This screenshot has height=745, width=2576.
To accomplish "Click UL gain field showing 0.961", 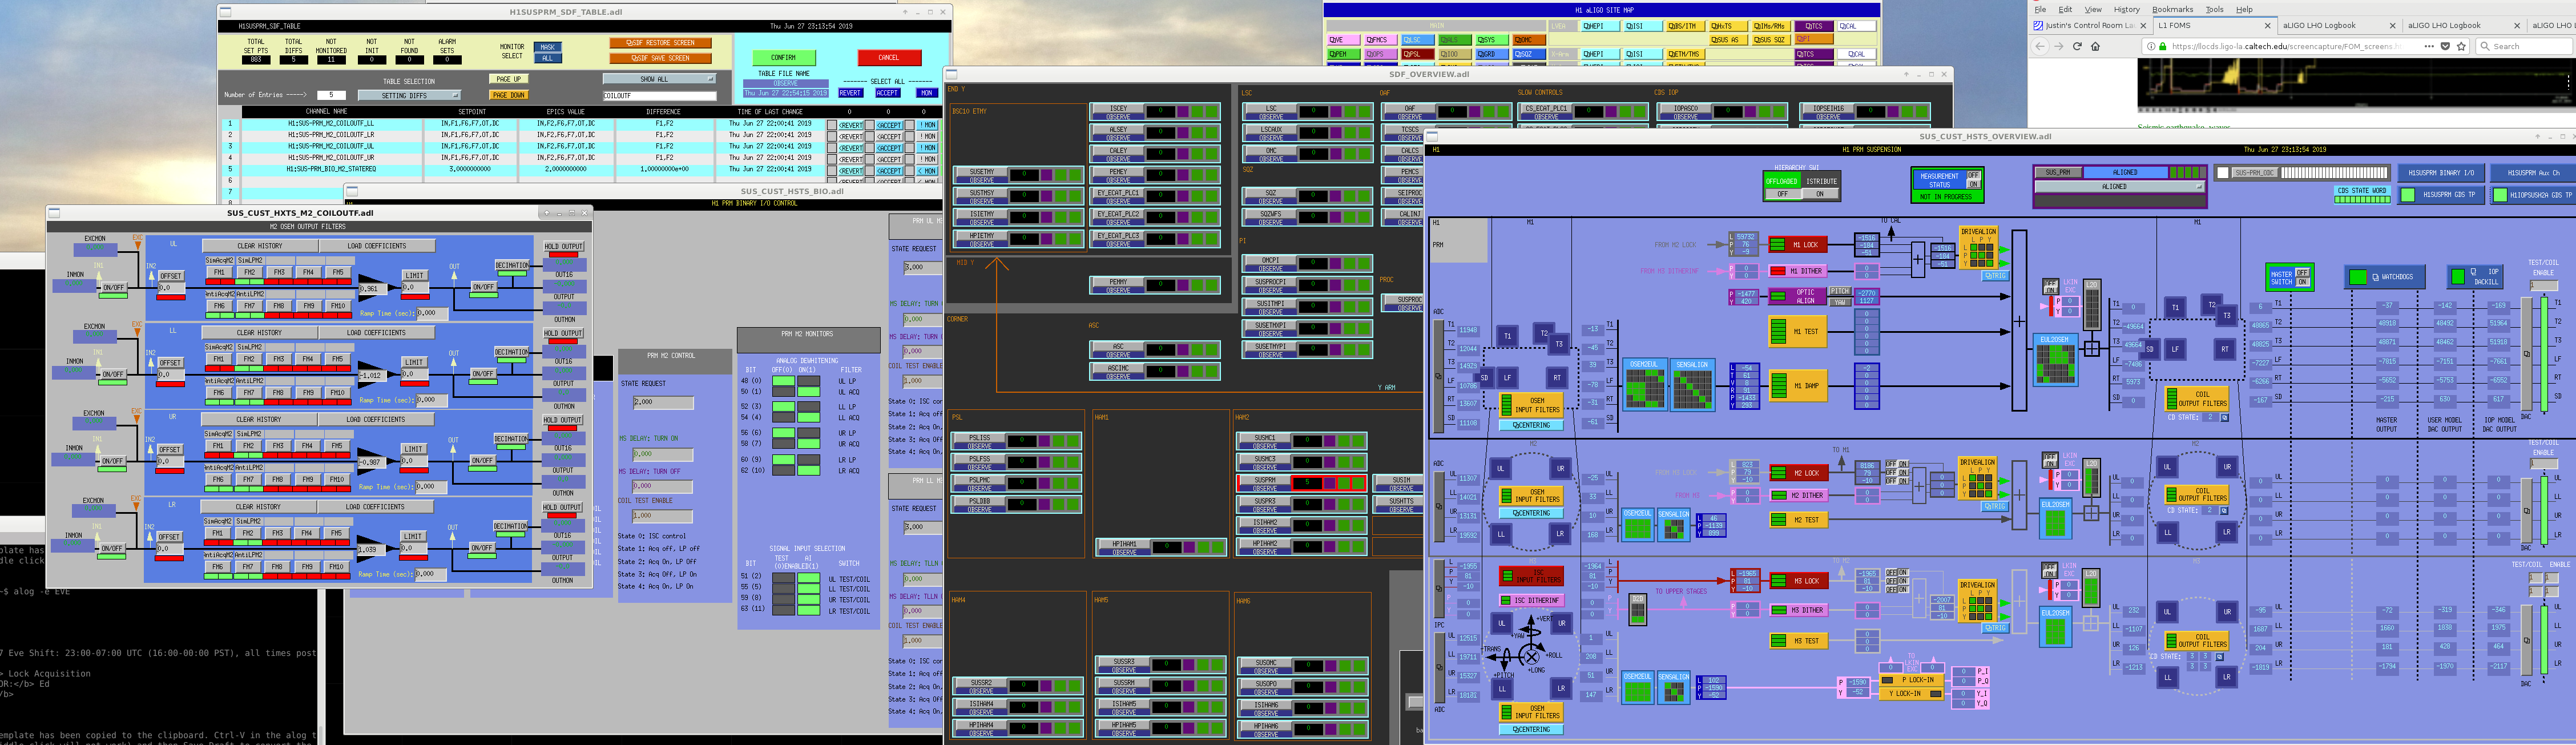I will (373, 289).
